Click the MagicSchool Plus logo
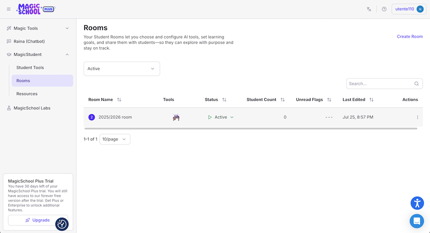Screen dimensions: 430x233 click(36, 9)
